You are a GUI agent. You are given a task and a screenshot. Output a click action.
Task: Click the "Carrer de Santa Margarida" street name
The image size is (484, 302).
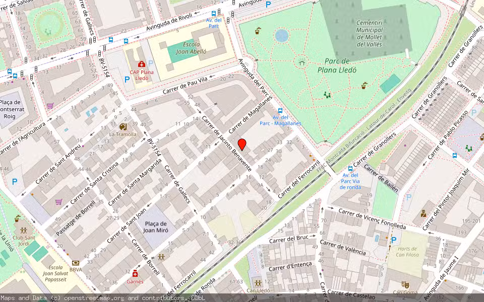(x=135, y=182)
